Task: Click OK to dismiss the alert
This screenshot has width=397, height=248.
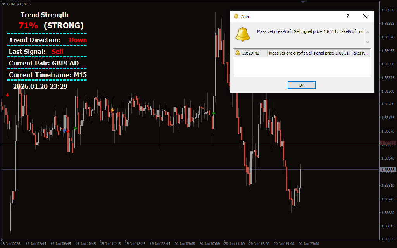Action: [302, 85]
